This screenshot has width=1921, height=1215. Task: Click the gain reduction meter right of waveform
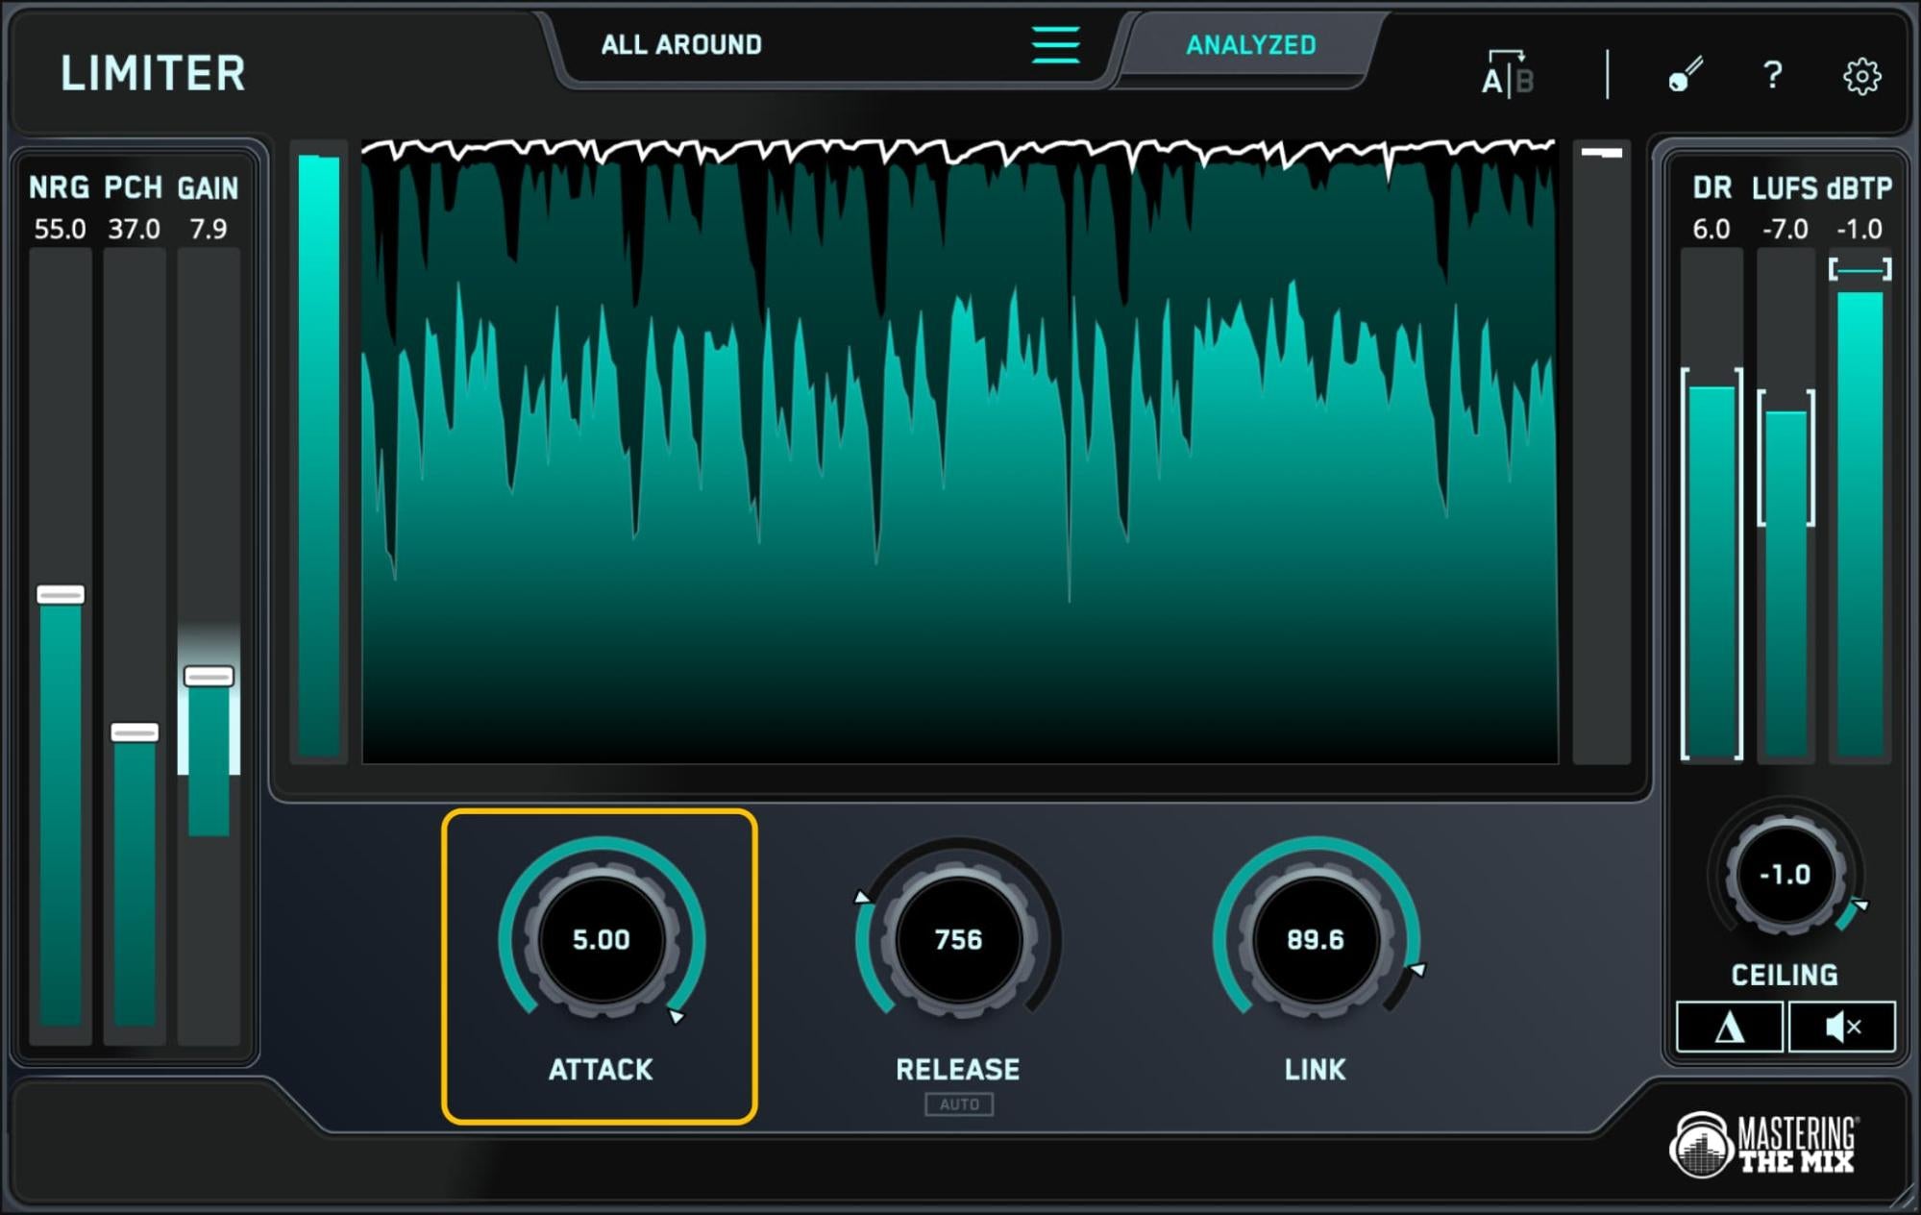1602,452
